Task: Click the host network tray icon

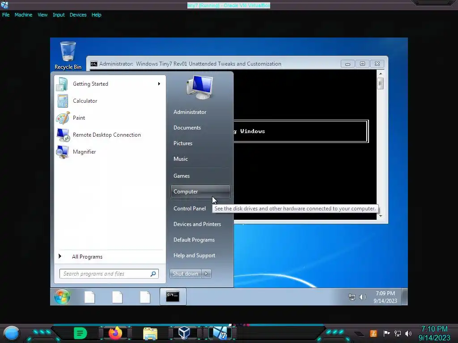Action: pos(398,333)
